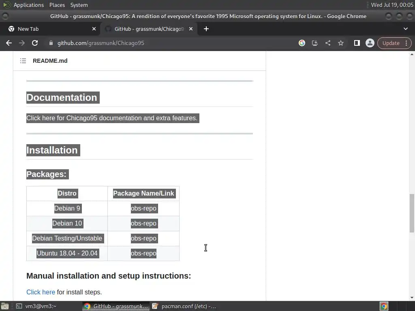Viewport: 415px width, 311px height.
Task: Click the Ubuntu 18.04 - 20.04 cell
Action: (x=67, y=253)
